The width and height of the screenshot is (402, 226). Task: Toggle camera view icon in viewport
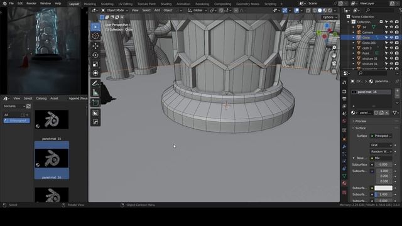coord(334,63)
